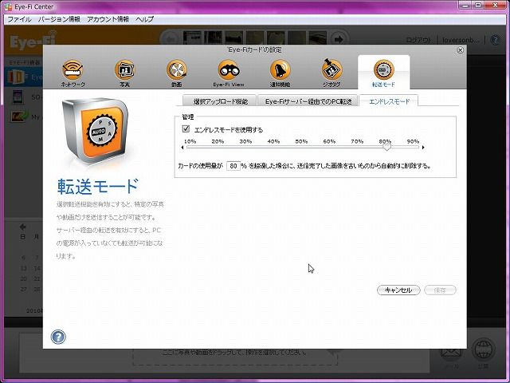Screen dimensions: 510x383
Task: Open the アカウント情報 menu
Action: coord(108,19)
